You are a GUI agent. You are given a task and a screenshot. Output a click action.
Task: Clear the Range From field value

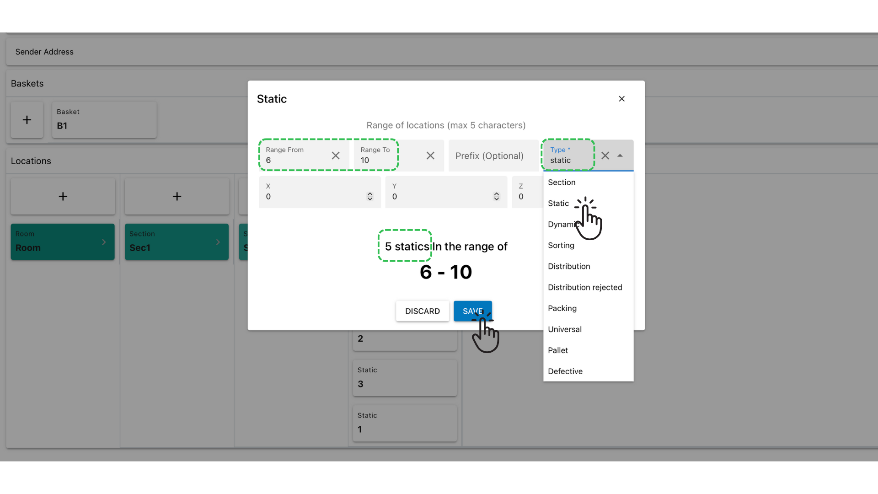point(336,156)
